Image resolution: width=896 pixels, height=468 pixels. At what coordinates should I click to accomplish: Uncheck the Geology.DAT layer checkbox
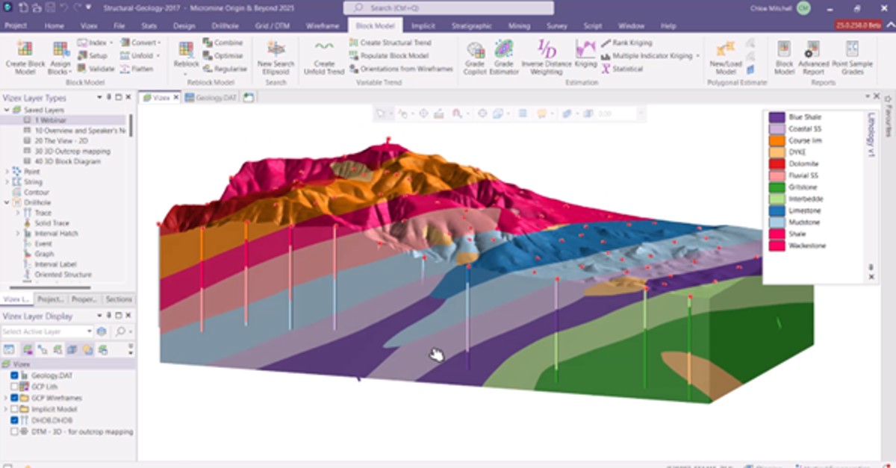click(x=15, y=375)
